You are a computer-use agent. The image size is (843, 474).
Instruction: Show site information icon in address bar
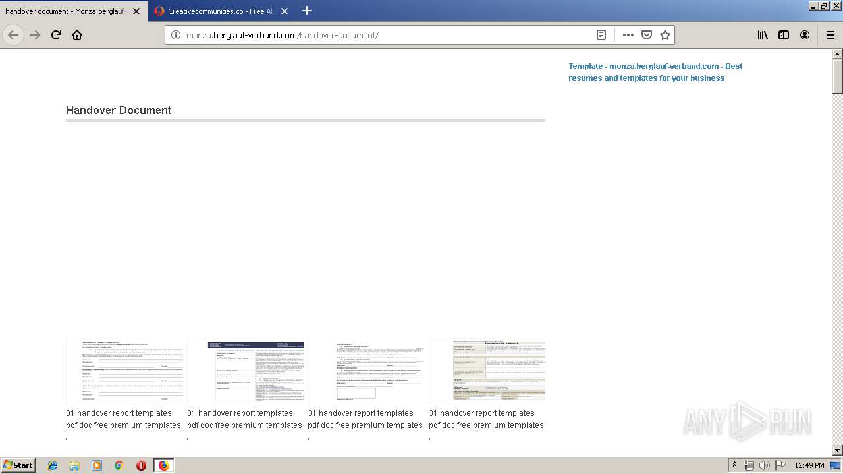click(176, 35)
